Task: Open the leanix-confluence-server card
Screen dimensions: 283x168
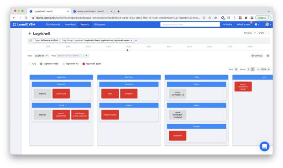Action: point(243,87)
